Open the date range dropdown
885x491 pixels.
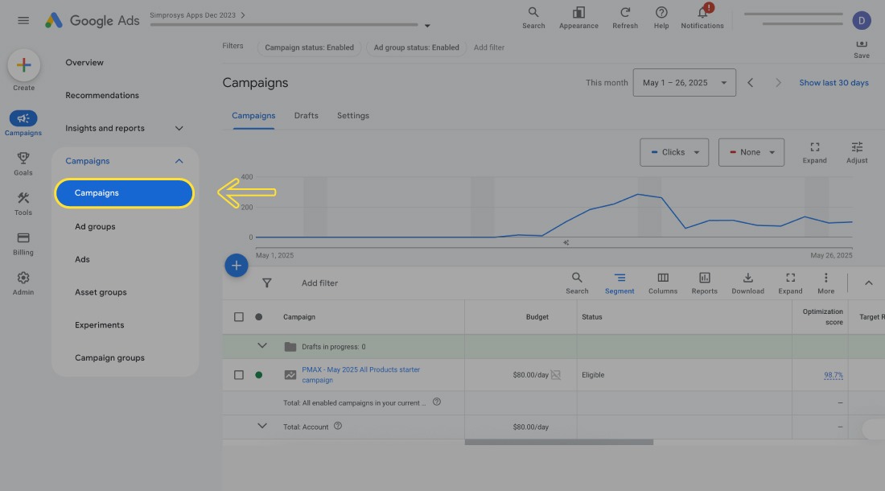[x=684, y=82]
